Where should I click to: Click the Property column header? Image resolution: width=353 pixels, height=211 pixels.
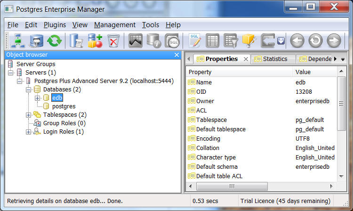click(x=239, y=72)
